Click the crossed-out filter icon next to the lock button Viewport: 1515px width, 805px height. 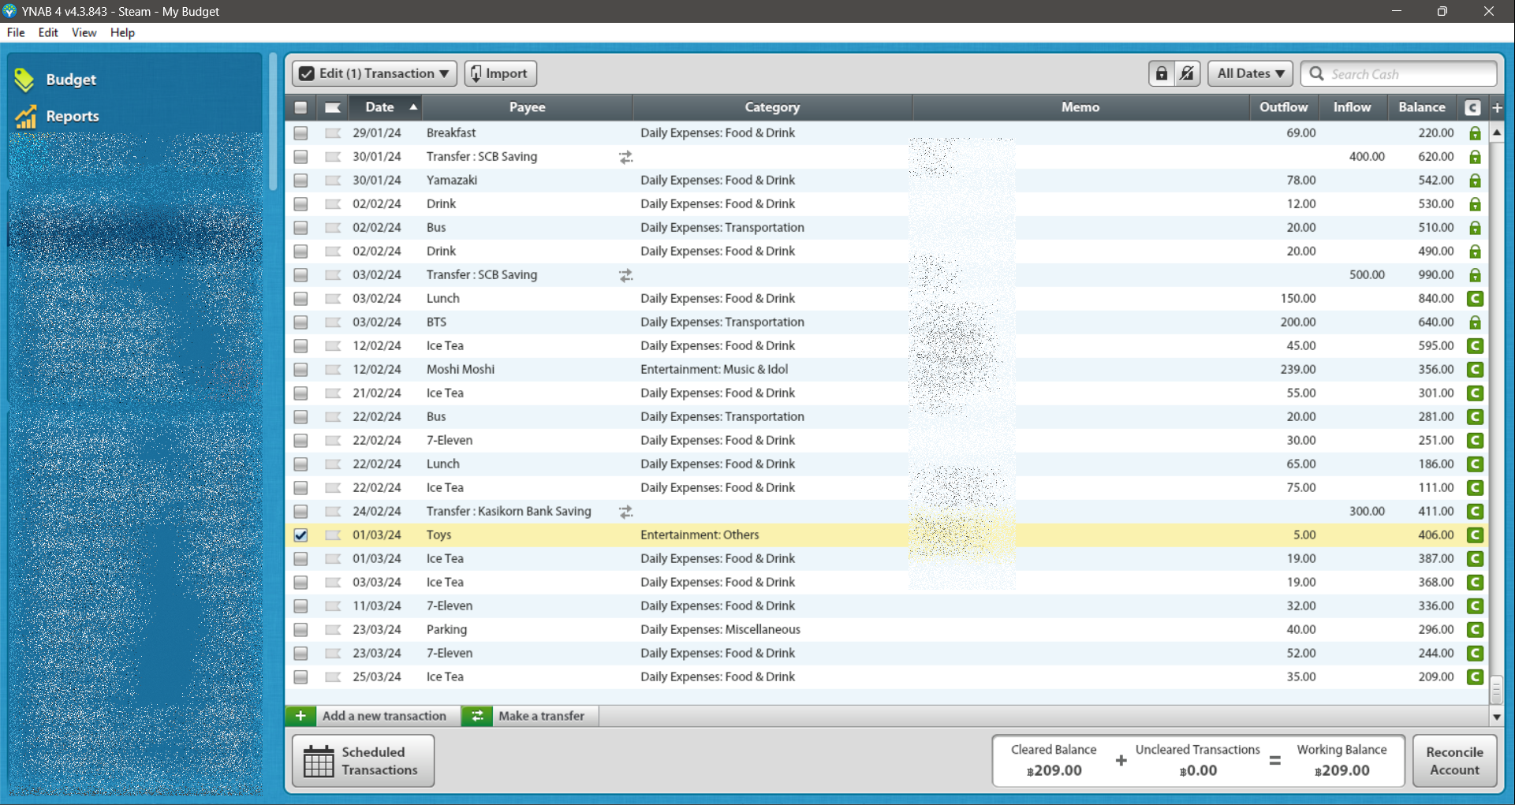coord(1187,74)
